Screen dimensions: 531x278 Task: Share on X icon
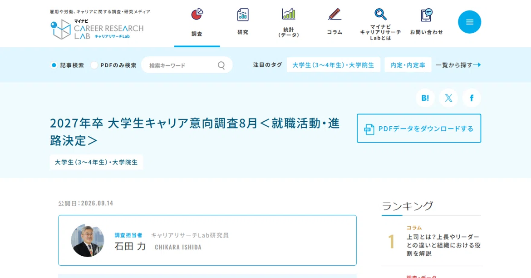click(448, 98)
